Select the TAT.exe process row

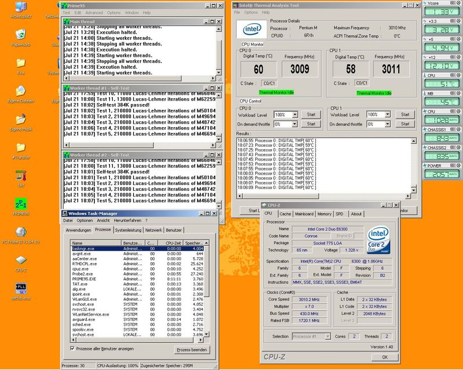(x=137, y=284)
